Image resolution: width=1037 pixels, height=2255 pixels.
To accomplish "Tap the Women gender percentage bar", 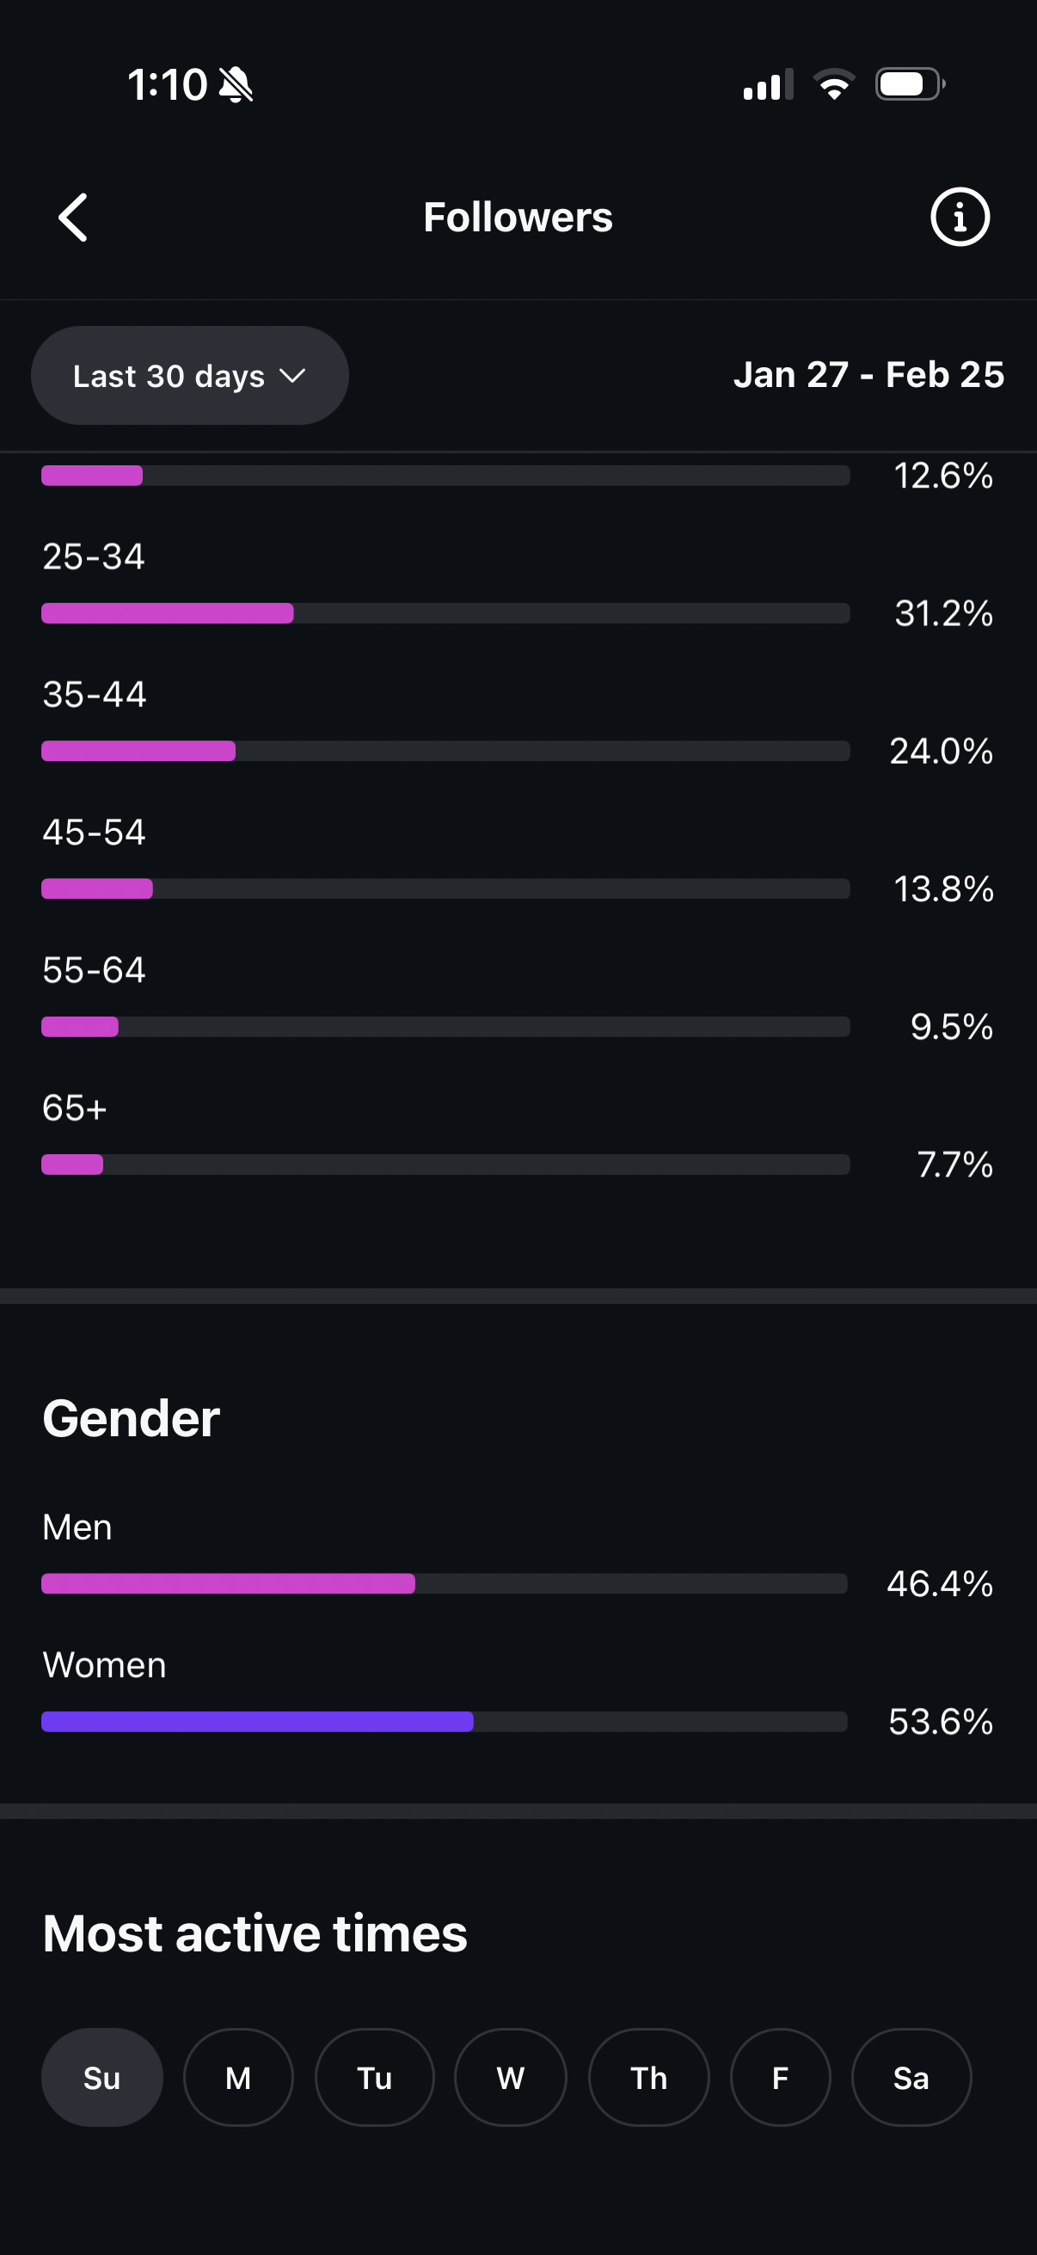I will click(x=445, y=1722).
